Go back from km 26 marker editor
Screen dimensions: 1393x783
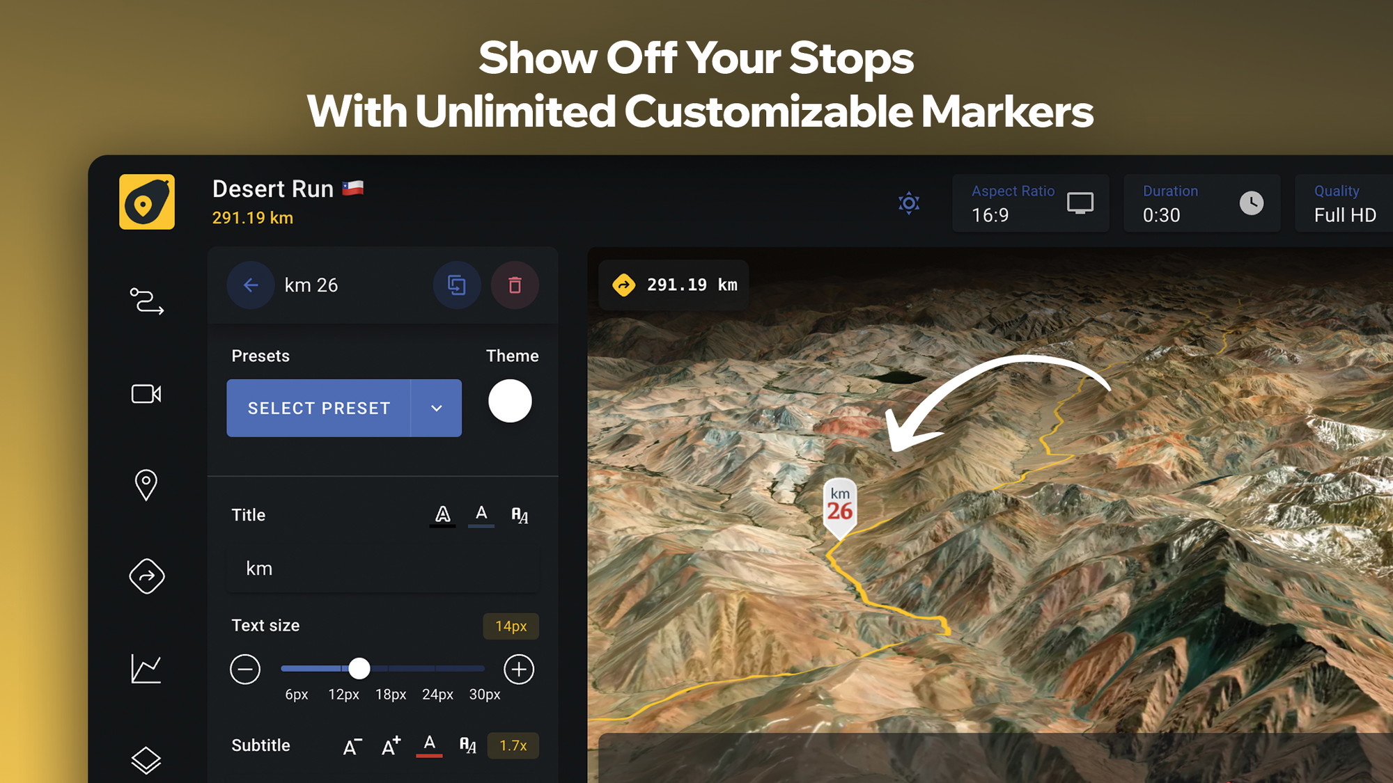(251, 285)
